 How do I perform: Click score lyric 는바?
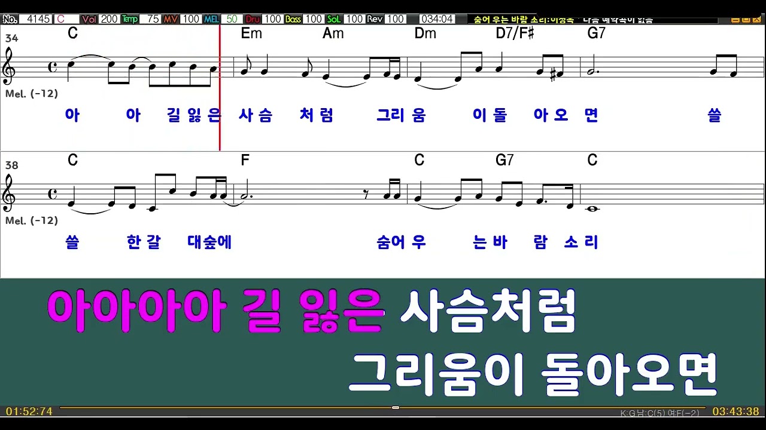490,242
